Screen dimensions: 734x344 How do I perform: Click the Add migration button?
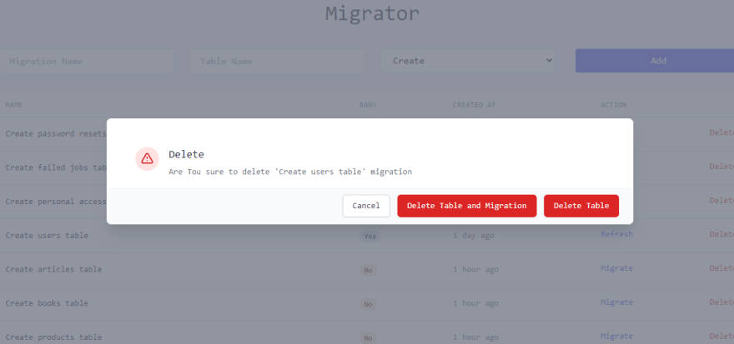click(656, 61)
